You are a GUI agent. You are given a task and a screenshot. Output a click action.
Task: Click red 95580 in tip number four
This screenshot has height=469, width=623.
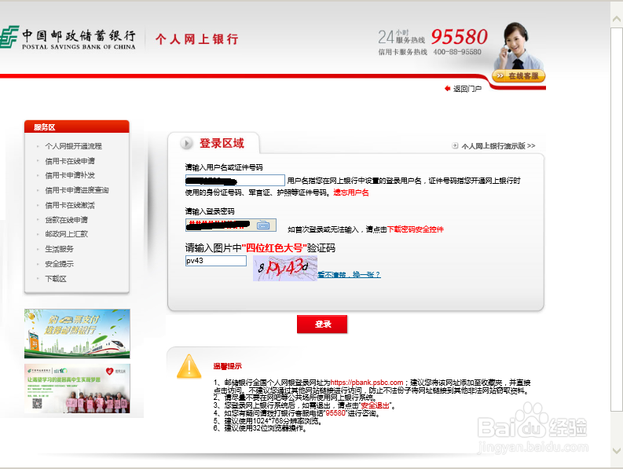point(335,413)
